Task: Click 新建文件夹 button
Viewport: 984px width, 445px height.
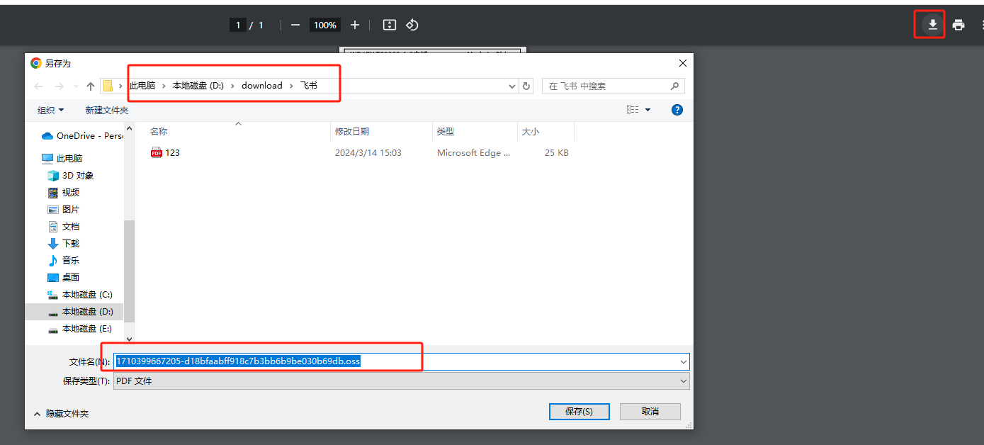Action: tap(107, 110)
